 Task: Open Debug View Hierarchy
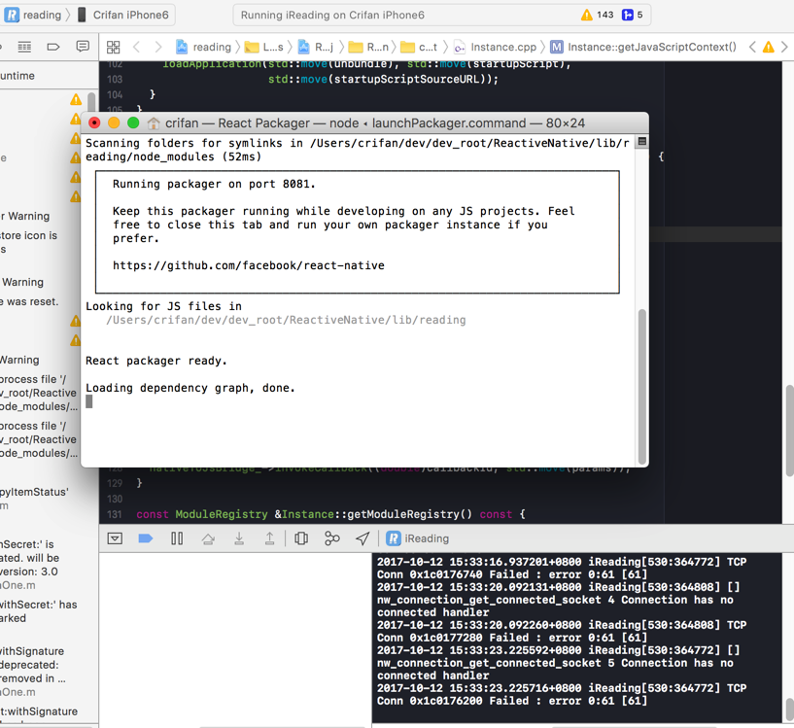(301, 538)
